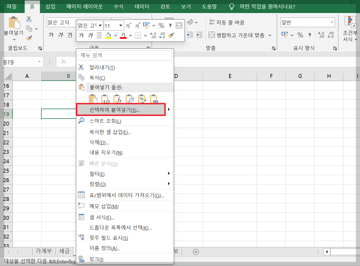Apply yellow highlight fill from mini toolbar
The width and height of the screenshot is (360, 266).
click(108, 35)
